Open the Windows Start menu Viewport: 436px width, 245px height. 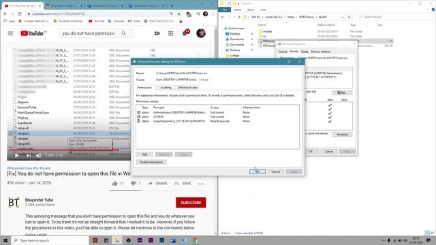5,240
